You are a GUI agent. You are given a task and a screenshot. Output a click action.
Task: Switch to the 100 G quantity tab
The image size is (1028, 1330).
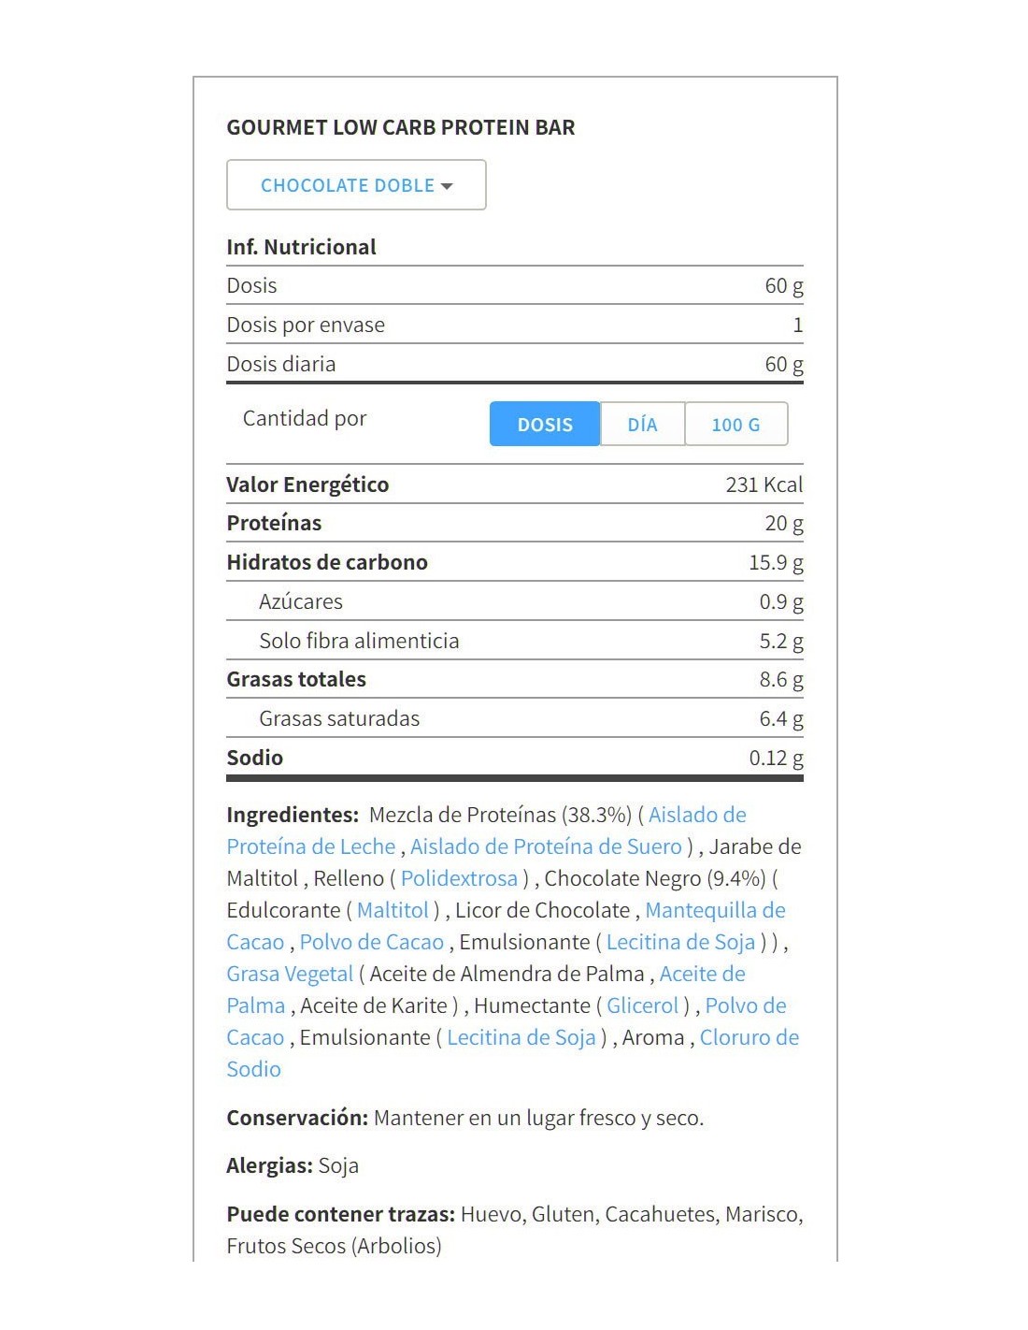[736, 425]
